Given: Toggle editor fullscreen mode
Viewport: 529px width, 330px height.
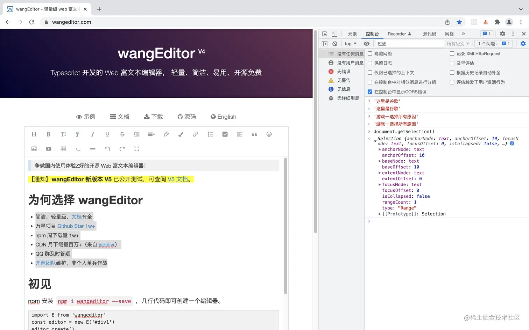Looking at the screenshot, I should [137, 149].
